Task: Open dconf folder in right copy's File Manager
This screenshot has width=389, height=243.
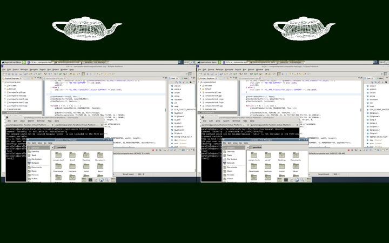Action: click(x=267, y=156)
